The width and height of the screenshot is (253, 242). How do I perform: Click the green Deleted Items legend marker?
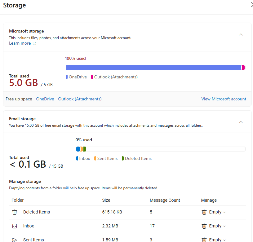(x=123, y=158)
